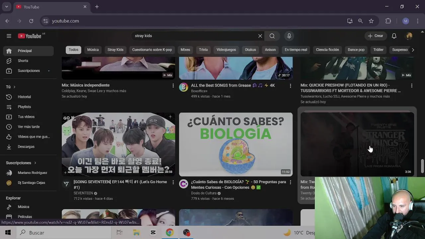425x239 pixels.
Task: Open Playlists in the sidebar
Action: click(x=28, y=107)
